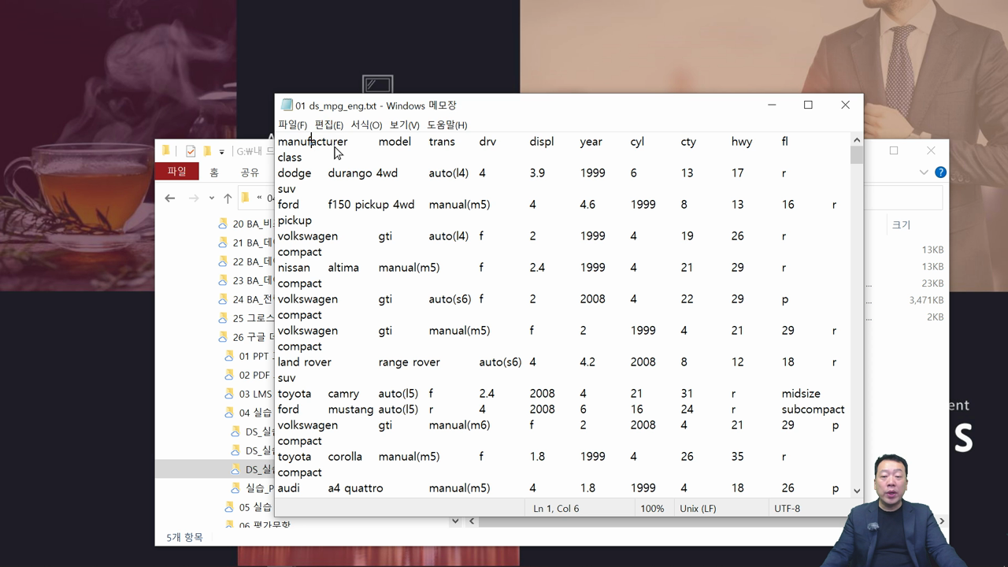Click the Notepad document icon in title bar

click(x=287, y=105)
